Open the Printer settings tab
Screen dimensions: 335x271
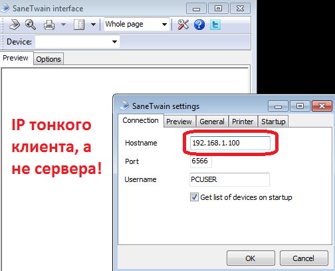click(x=243, y=122)
